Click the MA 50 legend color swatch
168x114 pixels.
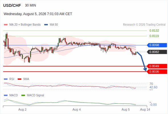(x=46, y=25)
